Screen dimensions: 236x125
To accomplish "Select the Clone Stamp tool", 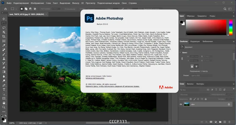I will (4, 59).
